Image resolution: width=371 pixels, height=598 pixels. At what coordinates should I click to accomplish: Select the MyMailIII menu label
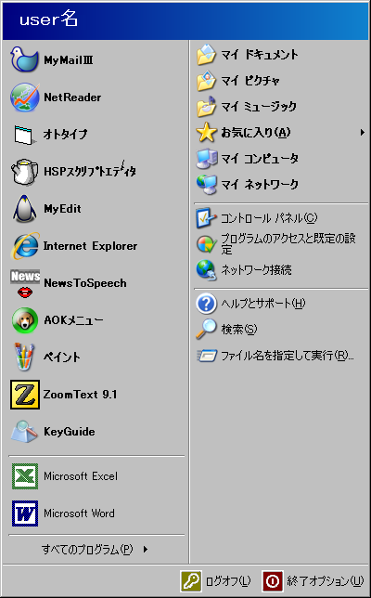(x=69, y=59)
